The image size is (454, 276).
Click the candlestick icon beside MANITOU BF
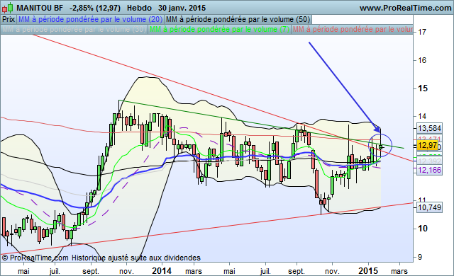pos(7,8)
